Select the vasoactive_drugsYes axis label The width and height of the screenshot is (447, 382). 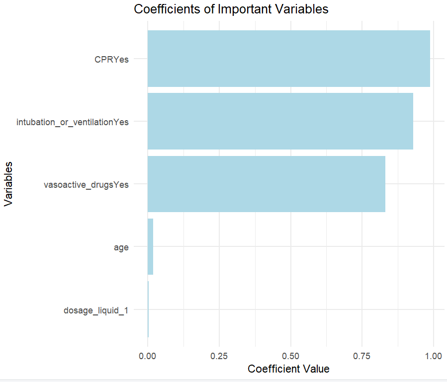86,185
